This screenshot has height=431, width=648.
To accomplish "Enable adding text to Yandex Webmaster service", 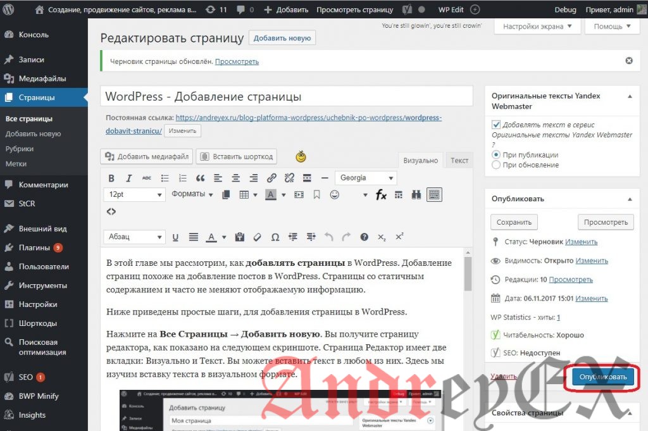I will click(x=497, y=125).
